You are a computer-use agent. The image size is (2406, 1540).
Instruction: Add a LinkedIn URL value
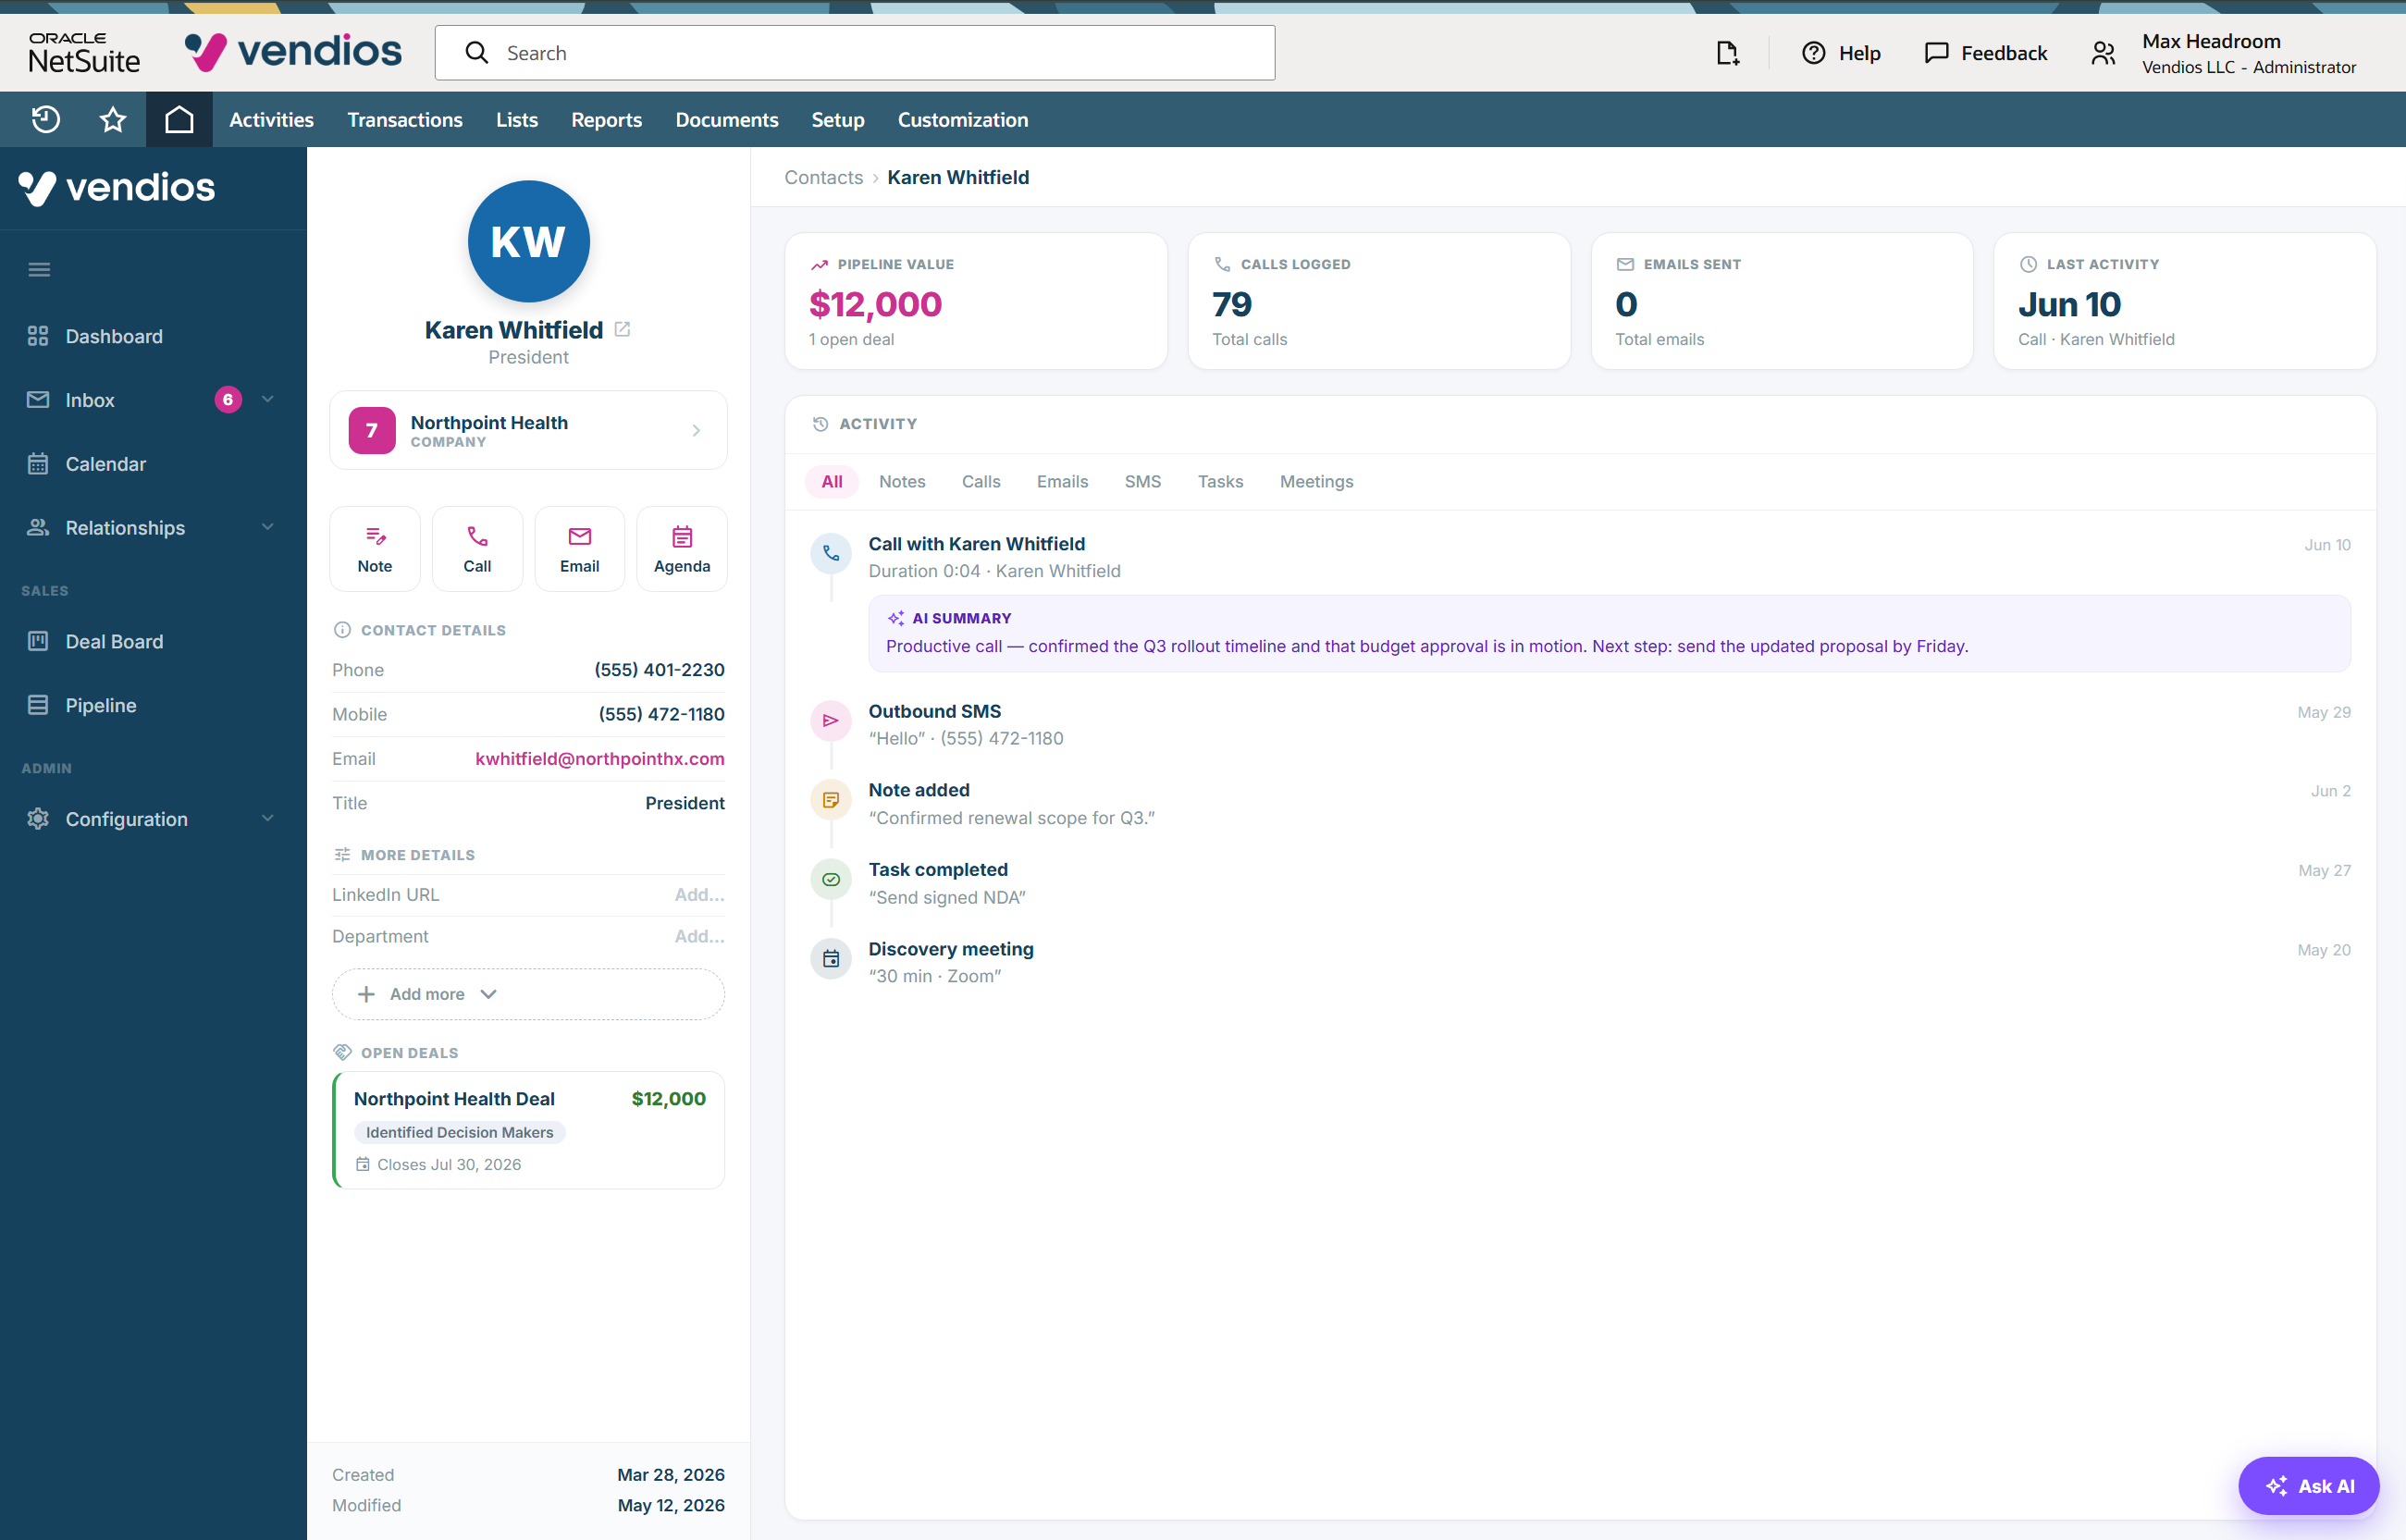699,895
